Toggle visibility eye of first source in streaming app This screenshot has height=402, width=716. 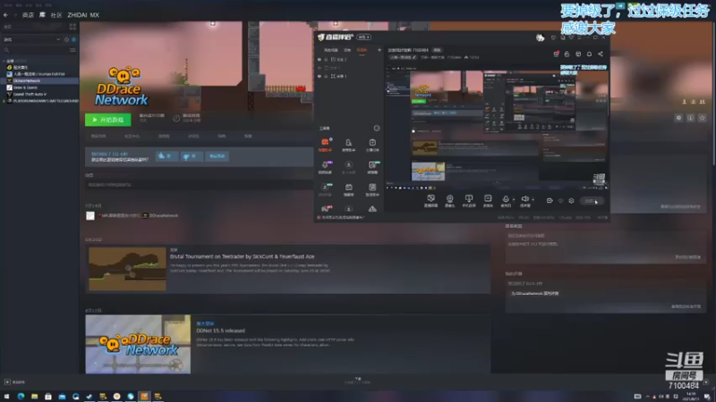pos(320,60)
